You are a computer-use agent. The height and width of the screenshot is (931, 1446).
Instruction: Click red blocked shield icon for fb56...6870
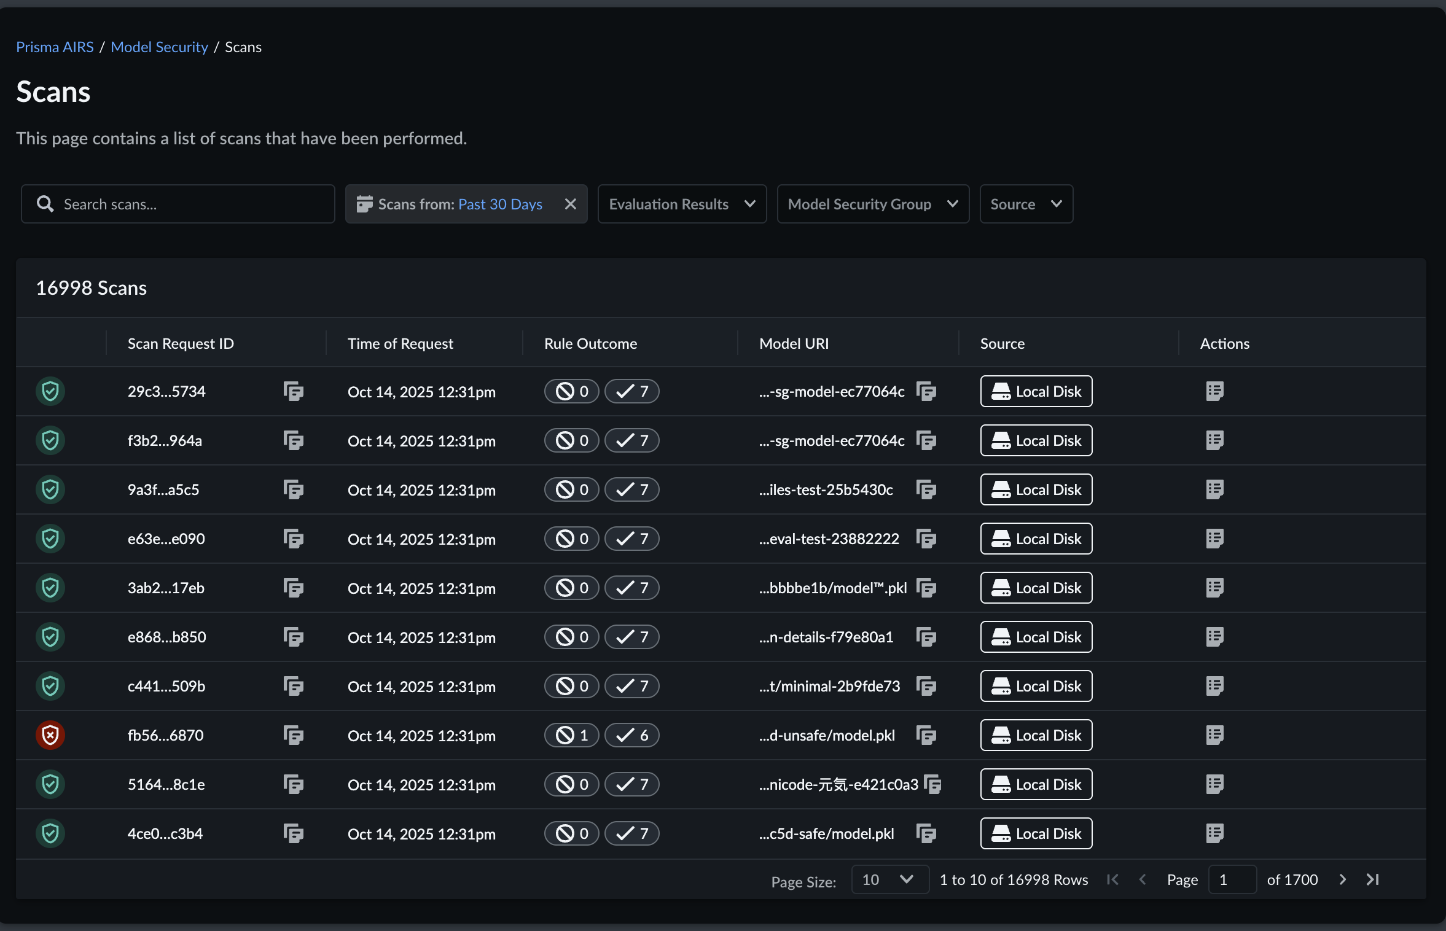50,735
